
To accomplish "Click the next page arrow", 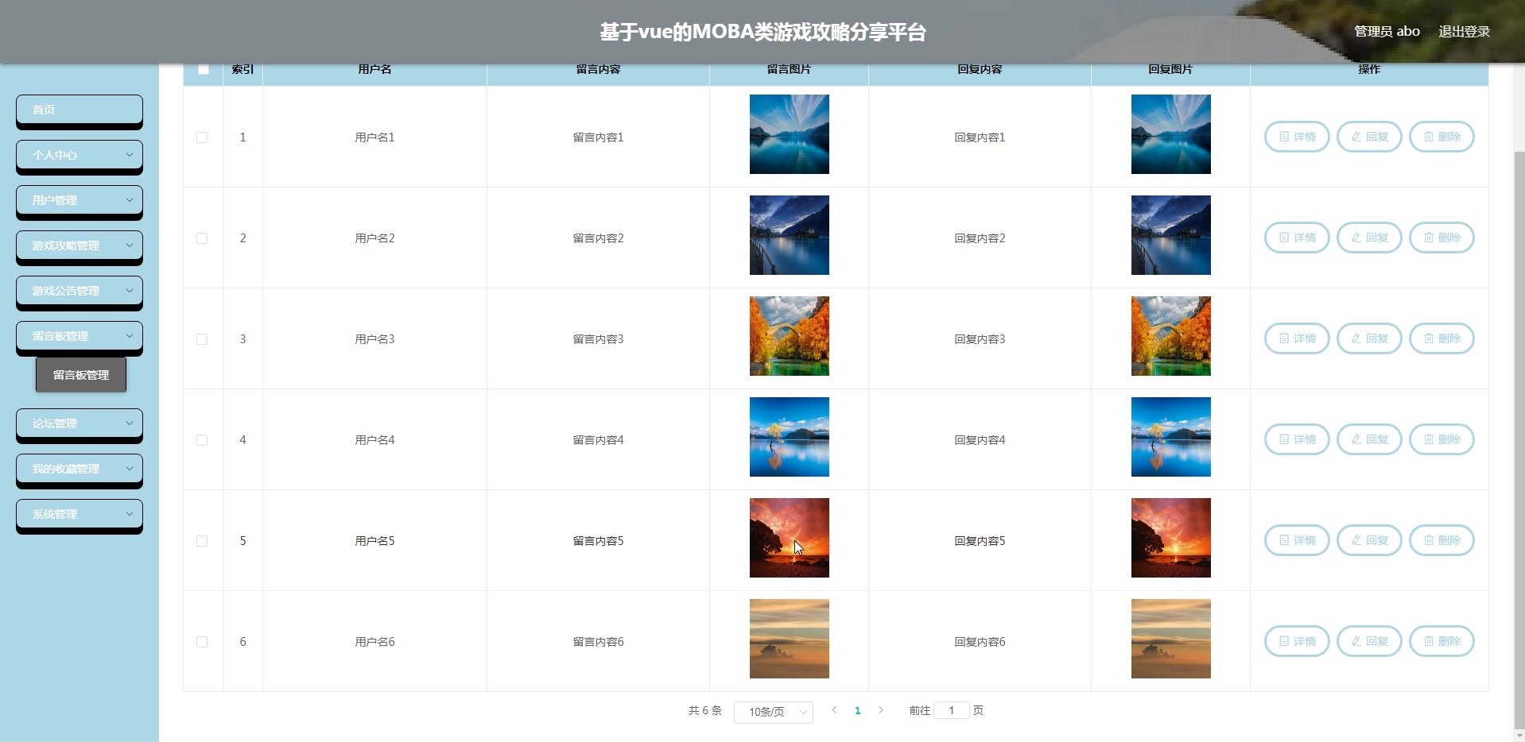I will [x=881, y=711].
